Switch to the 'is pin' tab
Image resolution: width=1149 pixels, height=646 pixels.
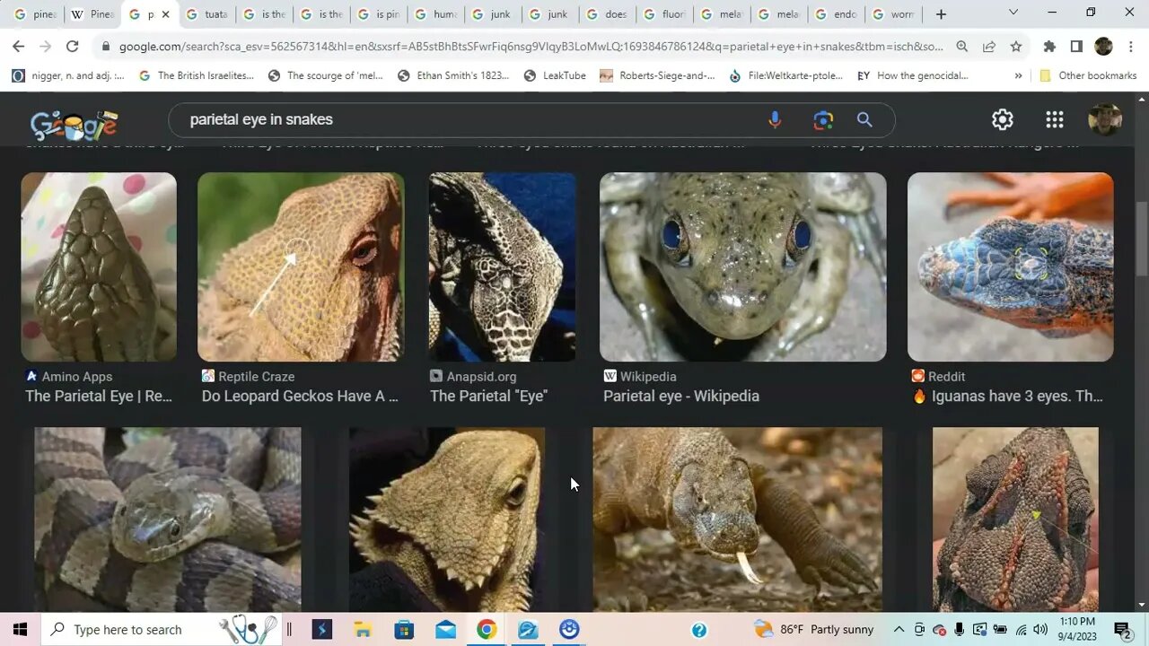[377, 14]
